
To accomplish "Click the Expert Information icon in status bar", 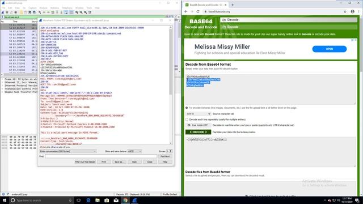I will click(3, 194).
